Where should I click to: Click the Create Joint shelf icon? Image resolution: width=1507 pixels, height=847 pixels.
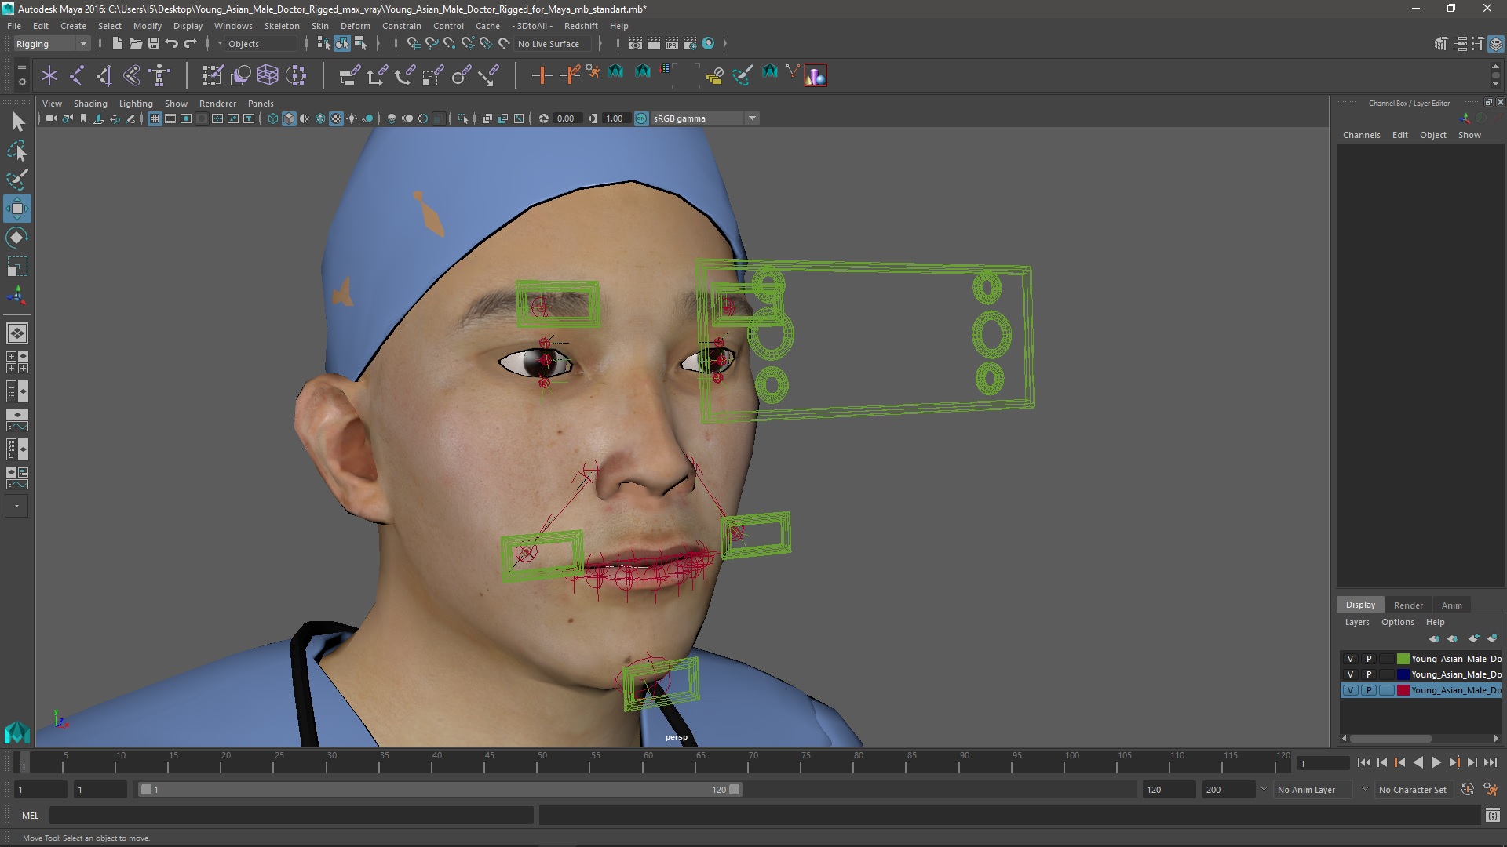tap(77, 75)
